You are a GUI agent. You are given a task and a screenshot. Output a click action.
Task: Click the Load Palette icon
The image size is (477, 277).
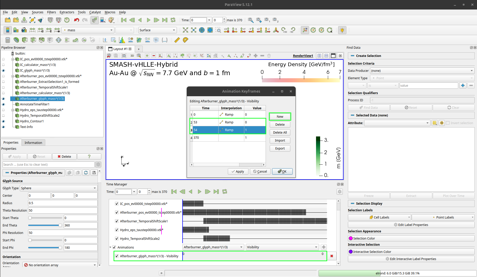tap(111, 20)
